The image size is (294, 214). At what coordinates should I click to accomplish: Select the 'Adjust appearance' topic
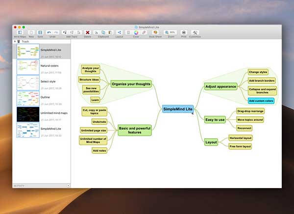[x=220, y=86]
